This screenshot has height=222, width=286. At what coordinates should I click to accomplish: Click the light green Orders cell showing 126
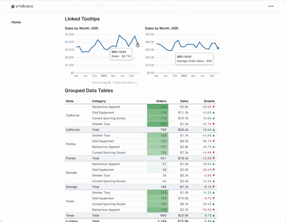[158, 153]
